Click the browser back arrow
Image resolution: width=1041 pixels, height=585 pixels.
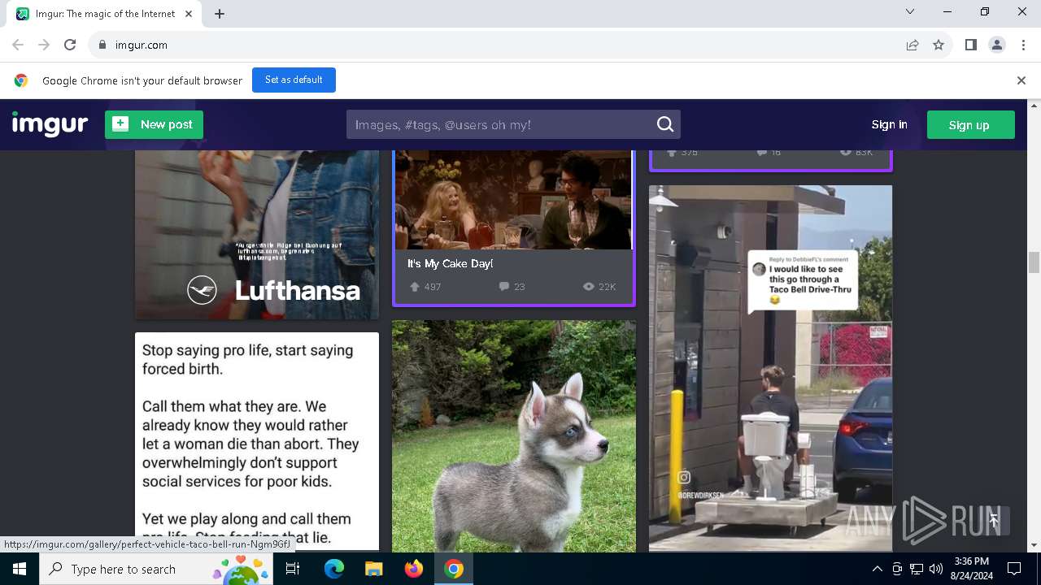[x=18, y=45]
